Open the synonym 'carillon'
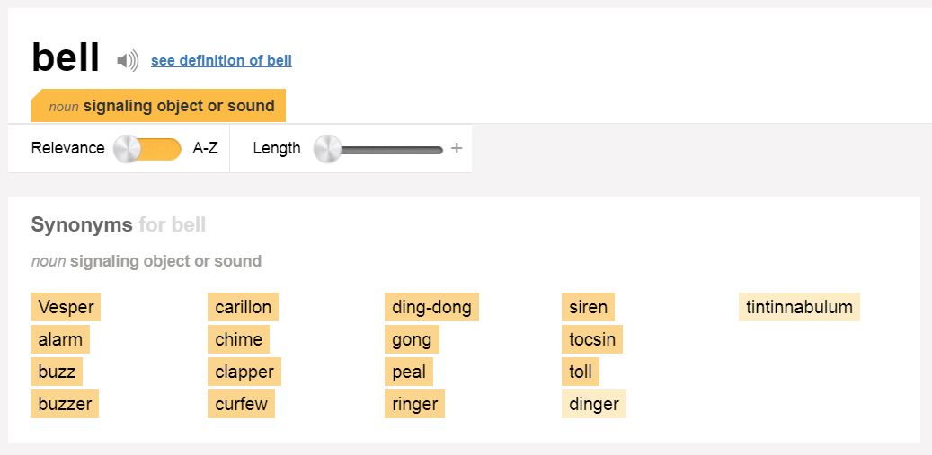932x455 pixels. [x=243, y=307]
